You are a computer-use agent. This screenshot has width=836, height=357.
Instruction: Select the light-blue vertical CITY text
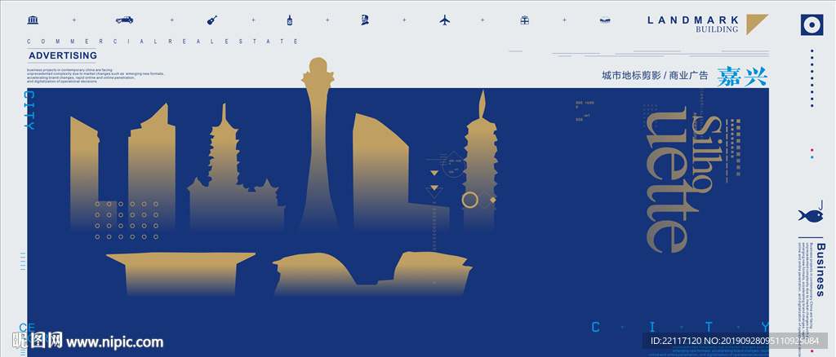tap(30, 111)
